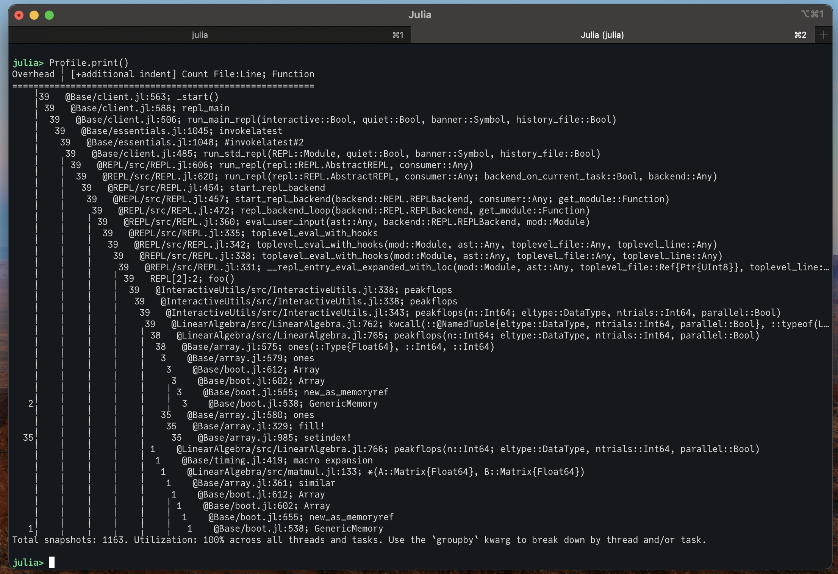Click the REPL.jl:606 run_repl line
838x574 pixels.
[x=272, y=165]
